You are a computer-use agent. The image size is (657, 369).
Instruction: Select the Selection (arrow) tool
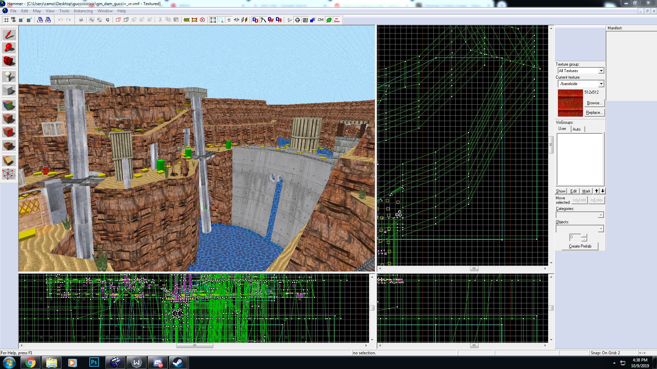click(x=9, y=35)
